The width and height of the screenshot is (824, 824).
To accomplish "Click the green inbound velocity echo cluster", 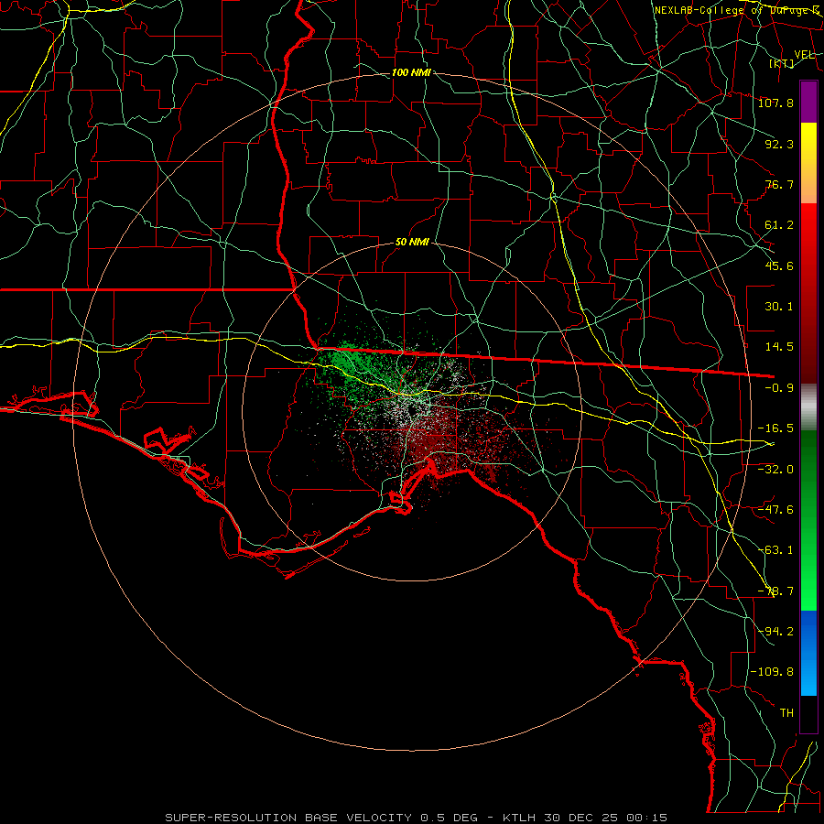I will [x=352, y=365].
